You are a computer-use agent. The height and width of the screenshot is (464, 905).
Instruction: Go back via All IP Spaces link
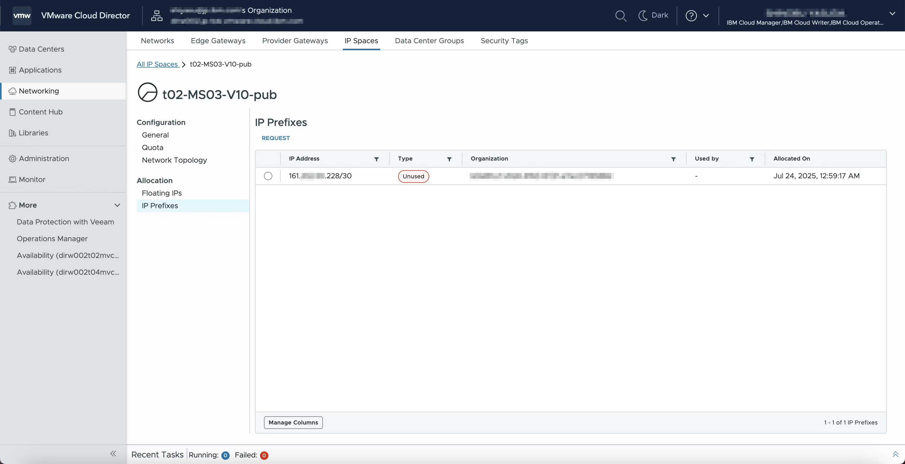pos(157,64)
